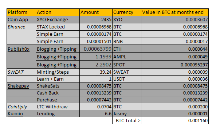The image size is (220, 135).
Task: Open the Shakepay link
Action: [x=18, y=86]
